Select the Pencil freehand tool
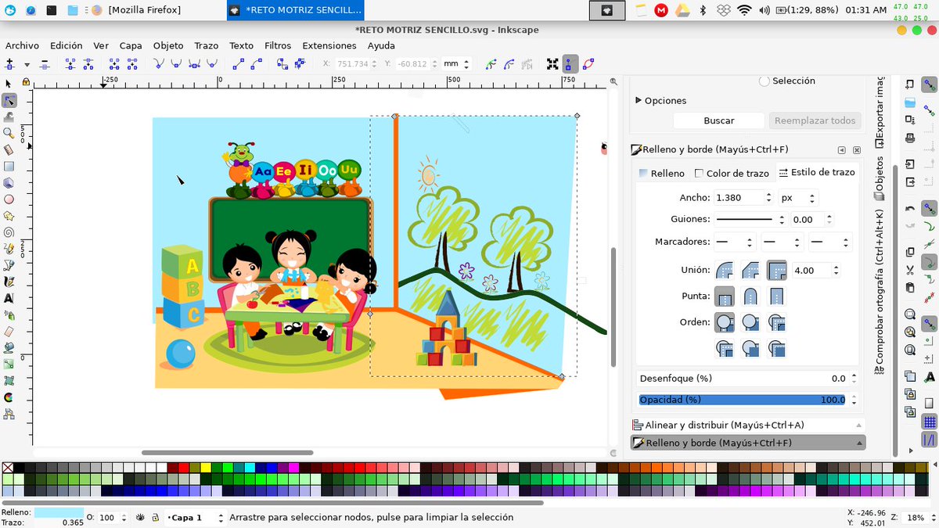939x528 pixels. 9,248
